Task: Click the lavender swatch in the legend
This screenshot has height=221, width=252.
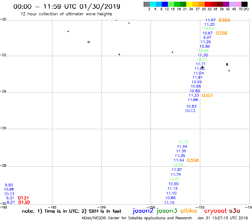Action: (x=232, y=4)
